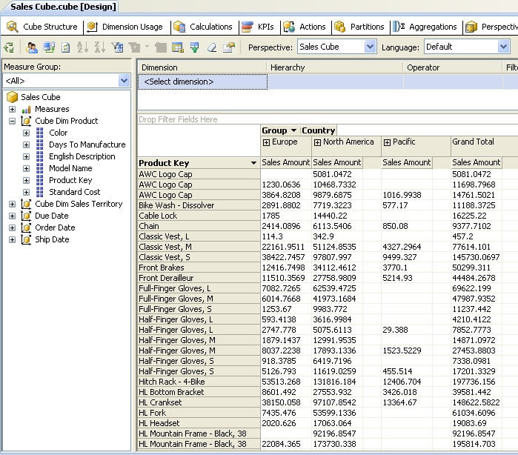Switch to the Cube Structure tab
518x455 pixels.
42,27
